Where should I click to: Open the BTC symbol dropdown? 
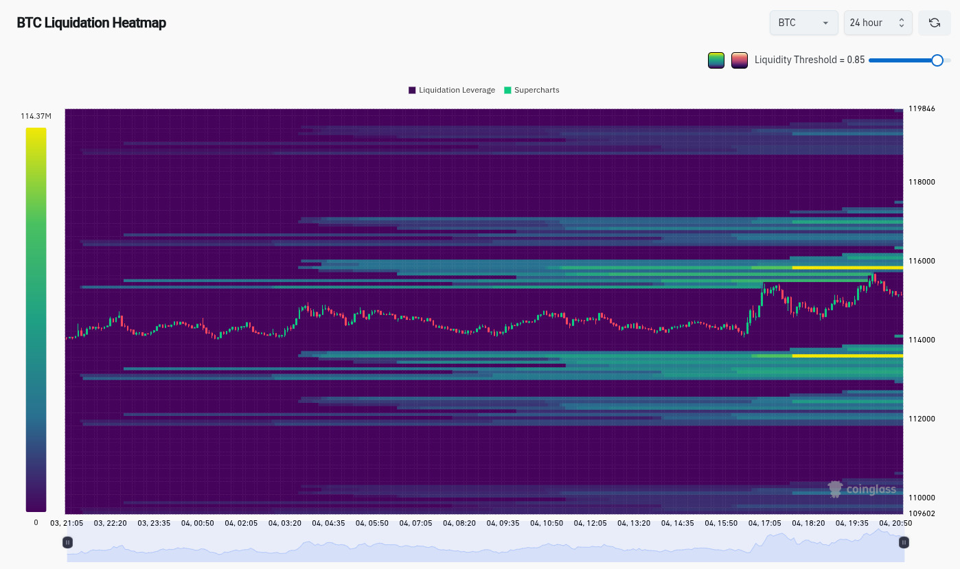(803, 22)
